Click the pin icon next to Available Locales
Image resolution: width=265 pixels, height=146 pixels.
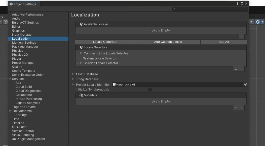81,24
